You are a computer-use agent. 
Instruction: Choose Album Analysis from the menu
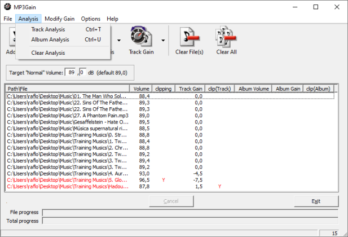coord(50,39)
